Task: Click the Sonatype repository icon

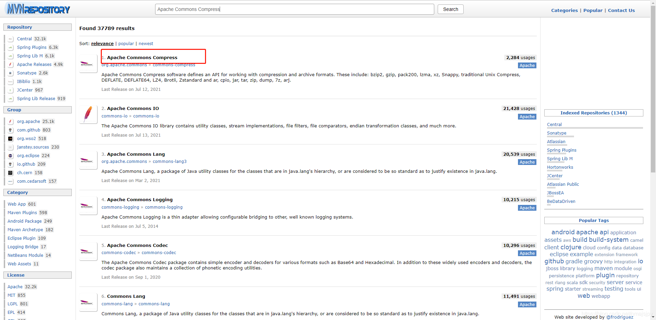Action: (x=11, y=73)
